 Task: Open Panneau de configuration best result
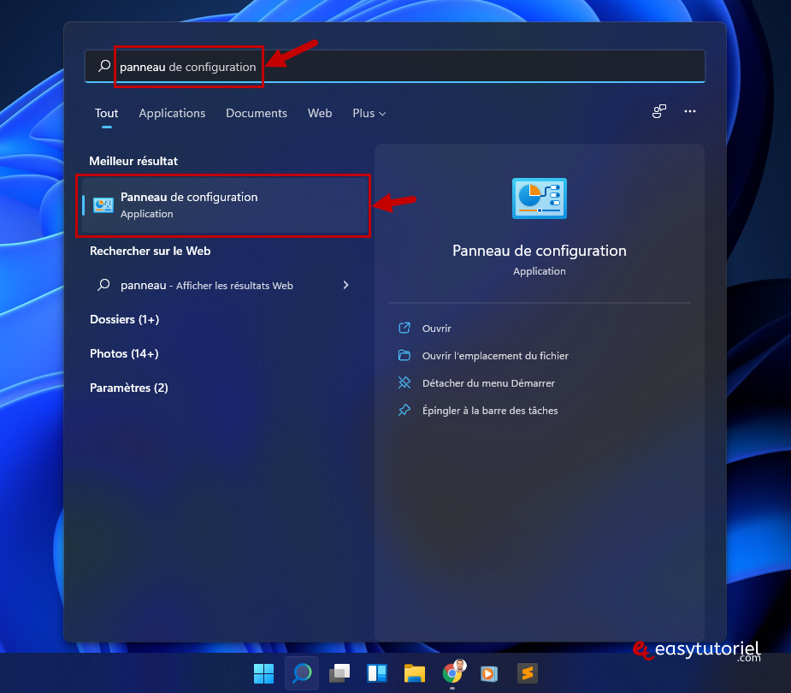coord(225,205)
